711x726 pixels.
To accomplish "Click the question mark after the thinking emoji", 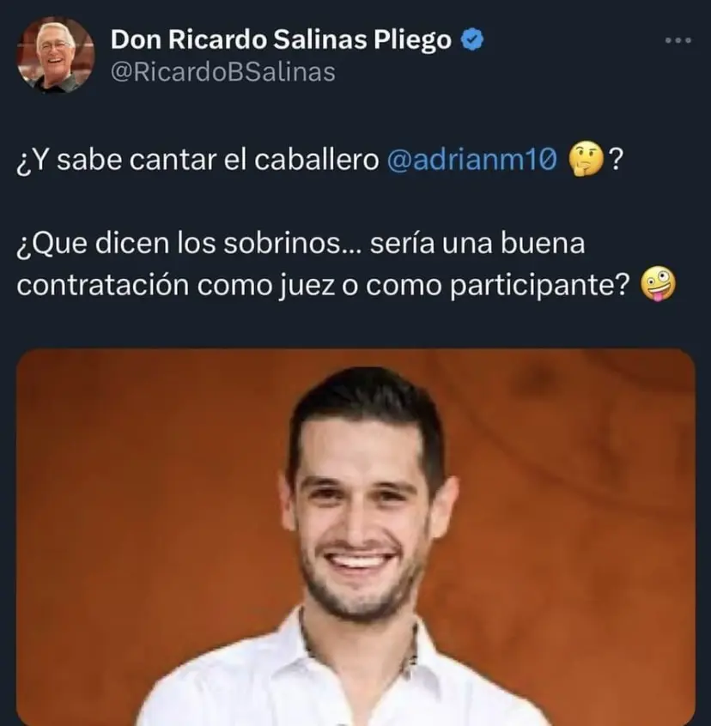I will tap(616, 160).
